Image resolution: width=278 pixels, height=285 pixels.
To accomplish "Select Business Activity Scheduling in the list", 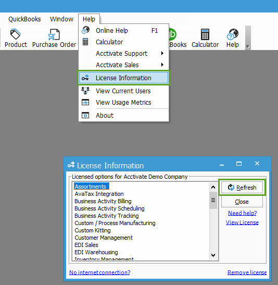I will tap(109, 208).
